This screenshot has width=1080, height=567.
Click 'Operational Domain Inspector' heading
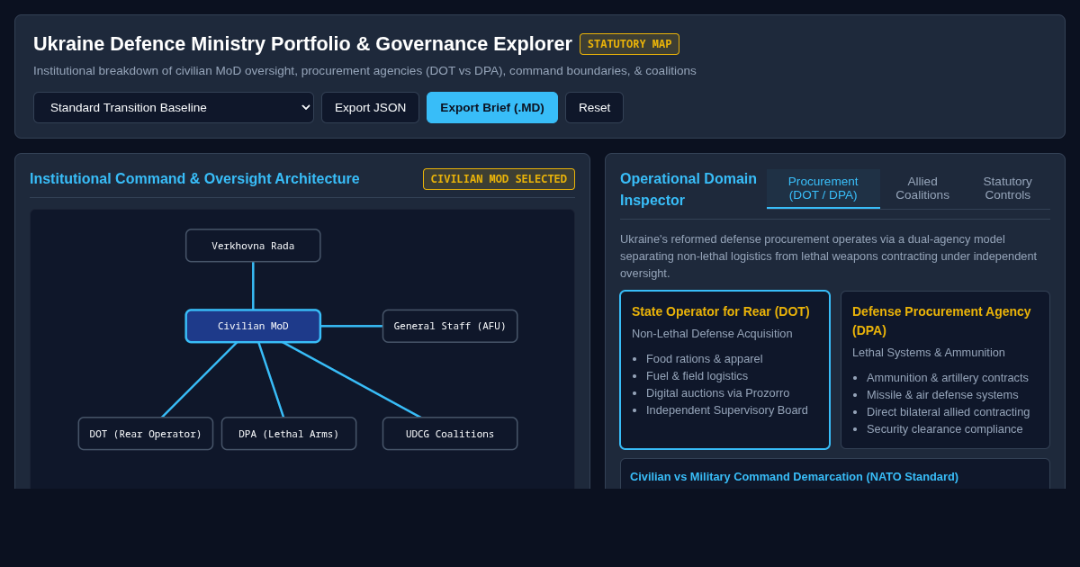(x=688, y=190)
